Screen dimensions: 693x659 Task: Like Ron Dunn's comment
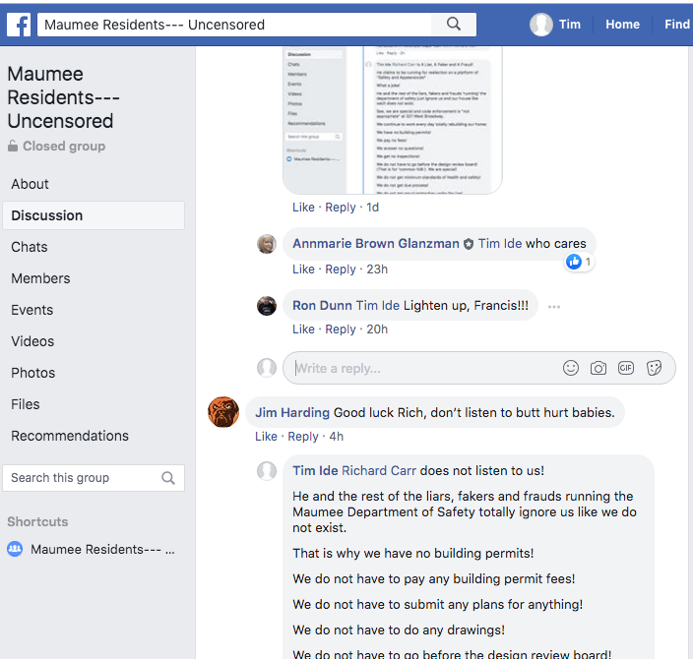tap(303, 329)
